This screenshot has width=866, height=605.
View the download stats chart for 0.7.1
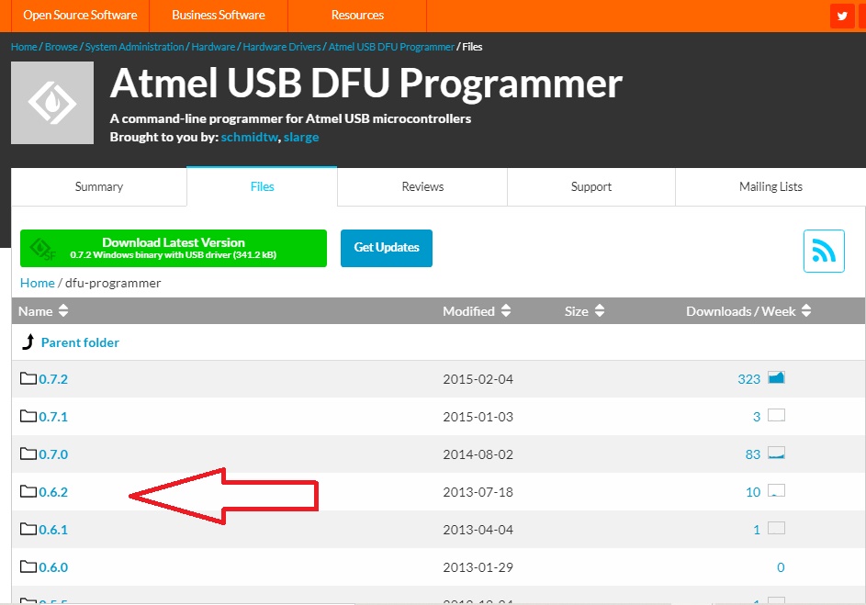point(776,415)
